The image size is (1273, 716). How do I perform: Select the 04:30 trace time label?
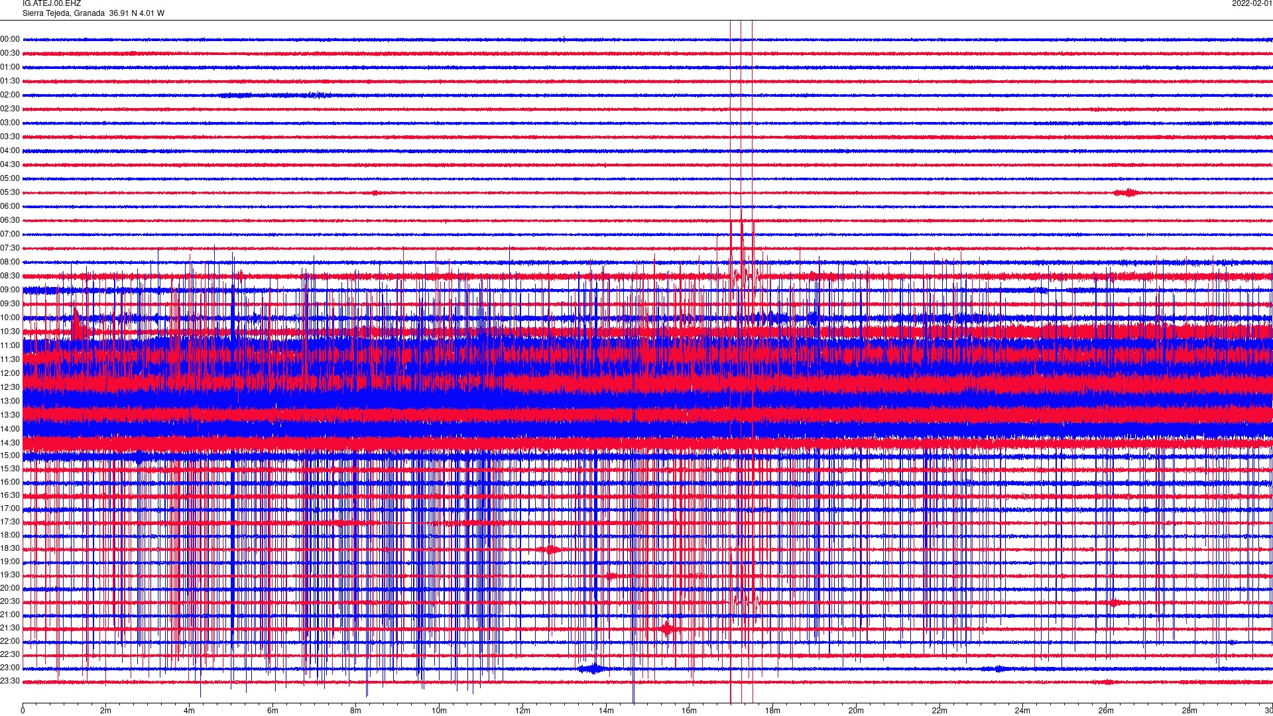coord(10,165)
